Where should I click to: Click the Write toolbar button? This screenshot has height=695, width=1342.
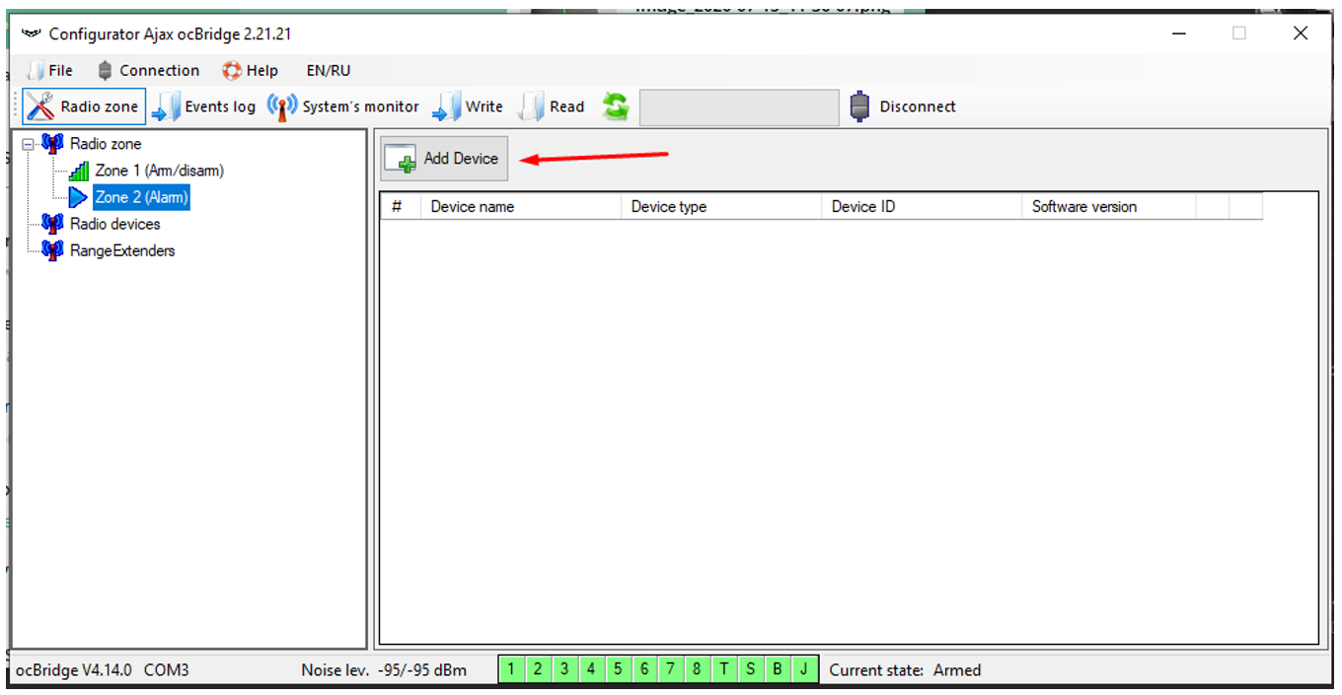468,106
